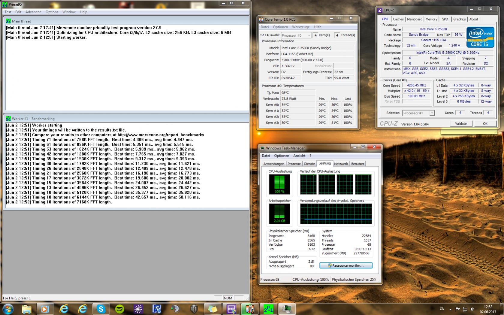The width and height of the screenshot is (504, 315).
Task: Open the Optionen menu in Task Manager
Action: click(282, 156)
